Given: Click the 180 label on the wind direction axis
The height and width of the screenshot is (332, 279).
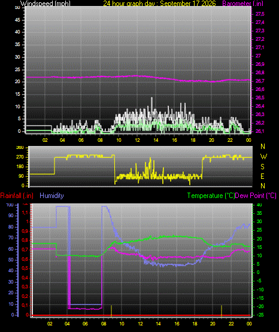Looking at the screenshot, I should (20, 167).
